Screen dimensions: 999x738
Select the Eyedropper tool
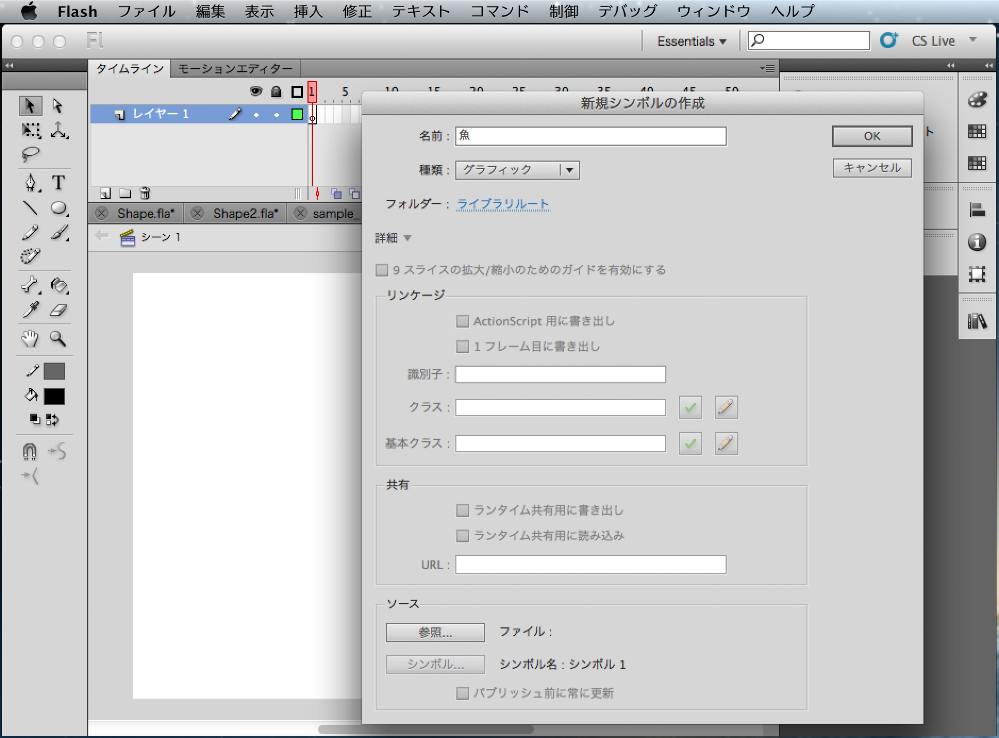30,311
